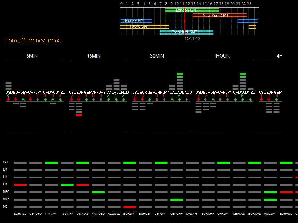Click the green up arrow under GBP in 5MIN
Image resolution: width=298 pixels, height=223 pixels.
pyautogui.click(x=23, y=100)
